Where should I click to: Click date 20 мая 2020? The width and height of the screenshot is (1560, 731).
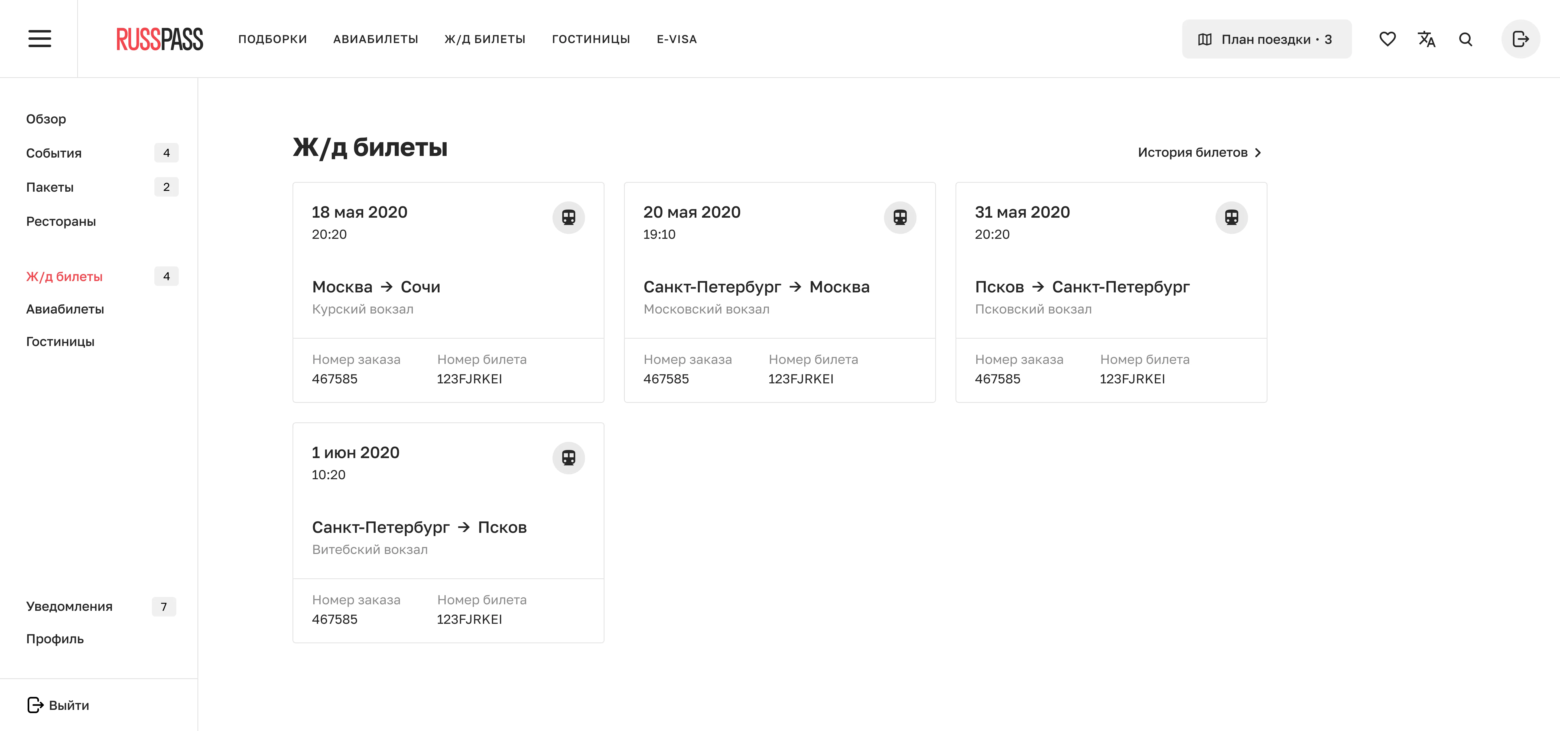pos(692,213)
